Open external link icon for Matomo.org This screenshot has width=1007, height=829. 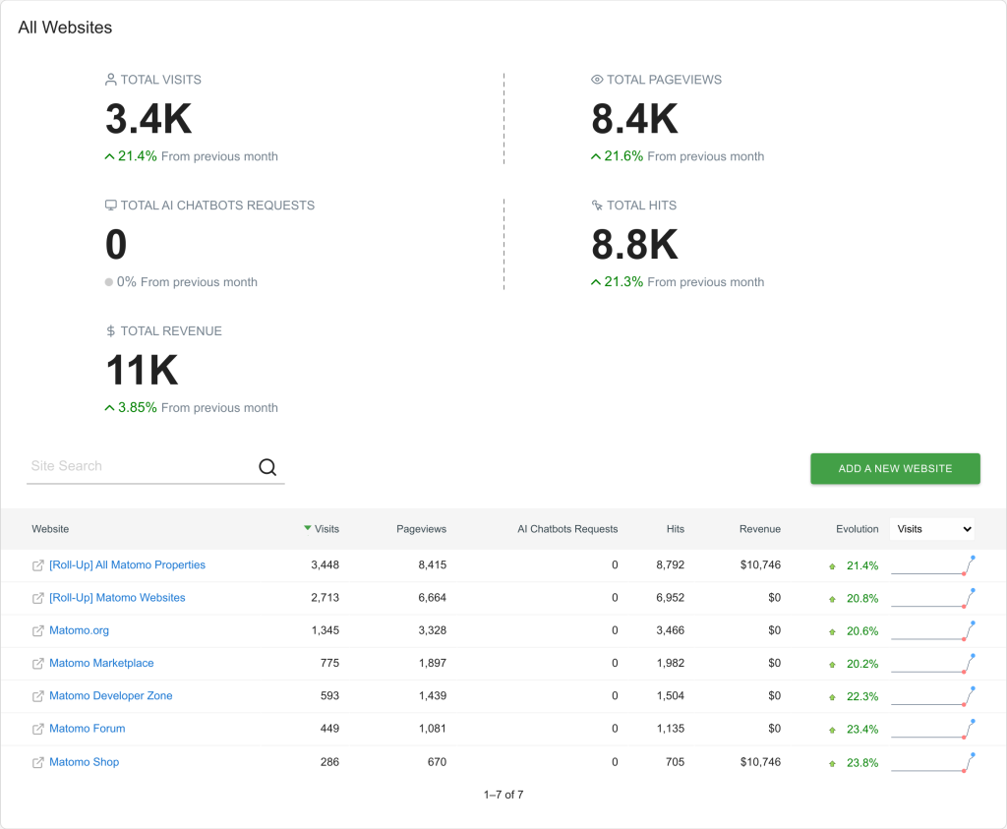click(x=38, y=630)
